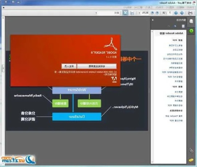Open the File menu beside the title icon
197x167 pixels.
[x=190, y=8]
